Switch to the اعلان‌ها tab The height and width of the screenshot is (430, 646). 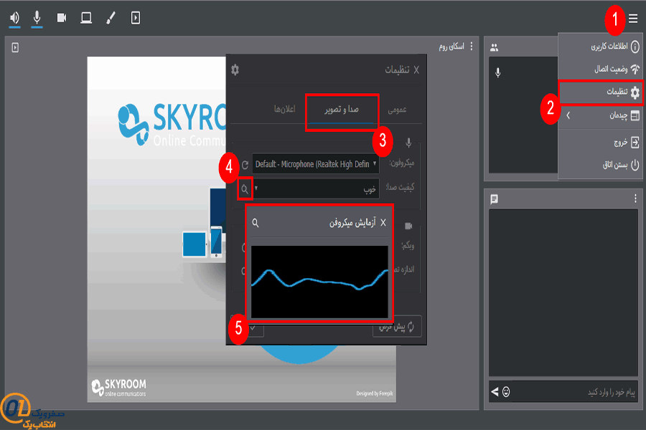click(x=285, y=109)
